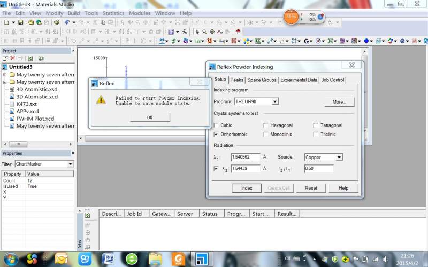The width and height of the screenshot is (428, 267).
Task: Click the Copy icon in main toolbar
Action: [103, 22]
